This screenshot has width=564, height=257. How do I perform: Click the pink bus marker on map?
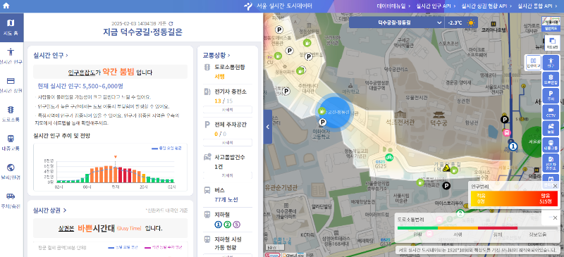(507, 132)
